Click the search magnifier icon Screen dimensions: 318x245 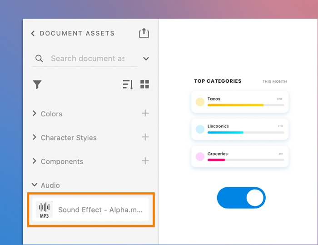39,59
